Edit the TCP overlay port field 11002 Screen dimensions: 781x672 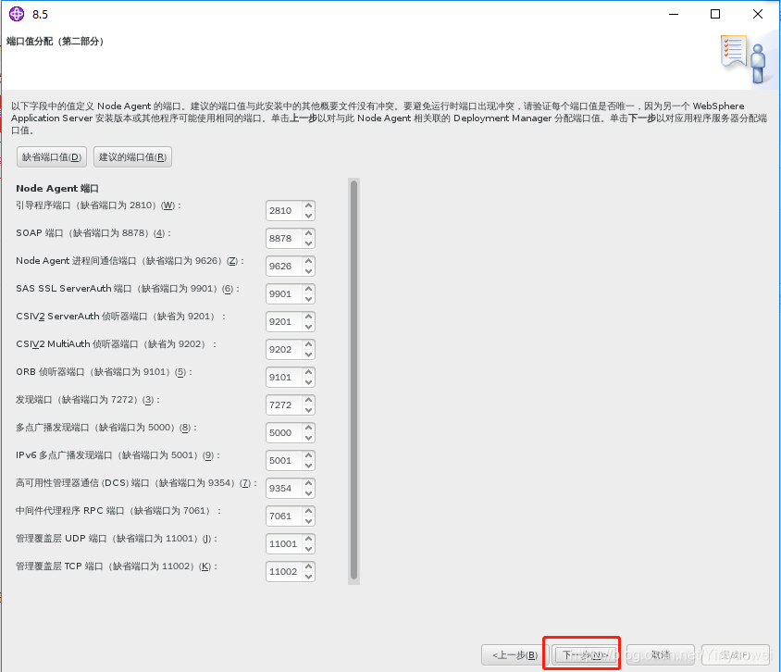(x=284, y=572)
